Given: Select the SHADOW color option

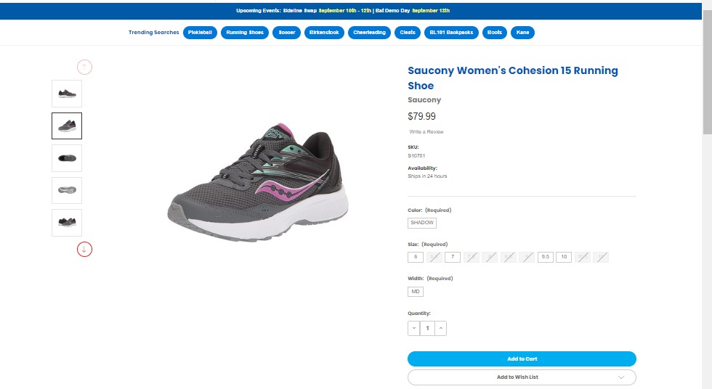Looking at the screenshot, I should point(422,223).
